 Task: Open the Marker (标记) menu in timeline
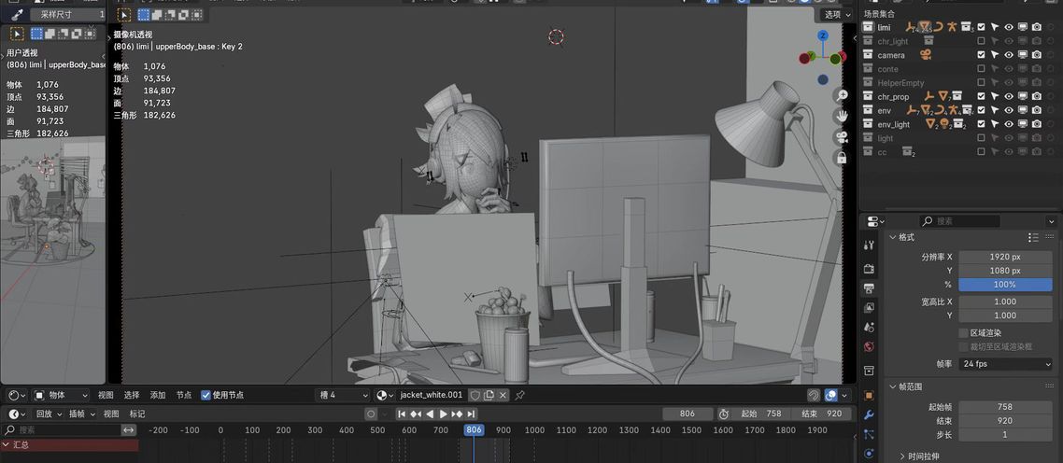137,414
